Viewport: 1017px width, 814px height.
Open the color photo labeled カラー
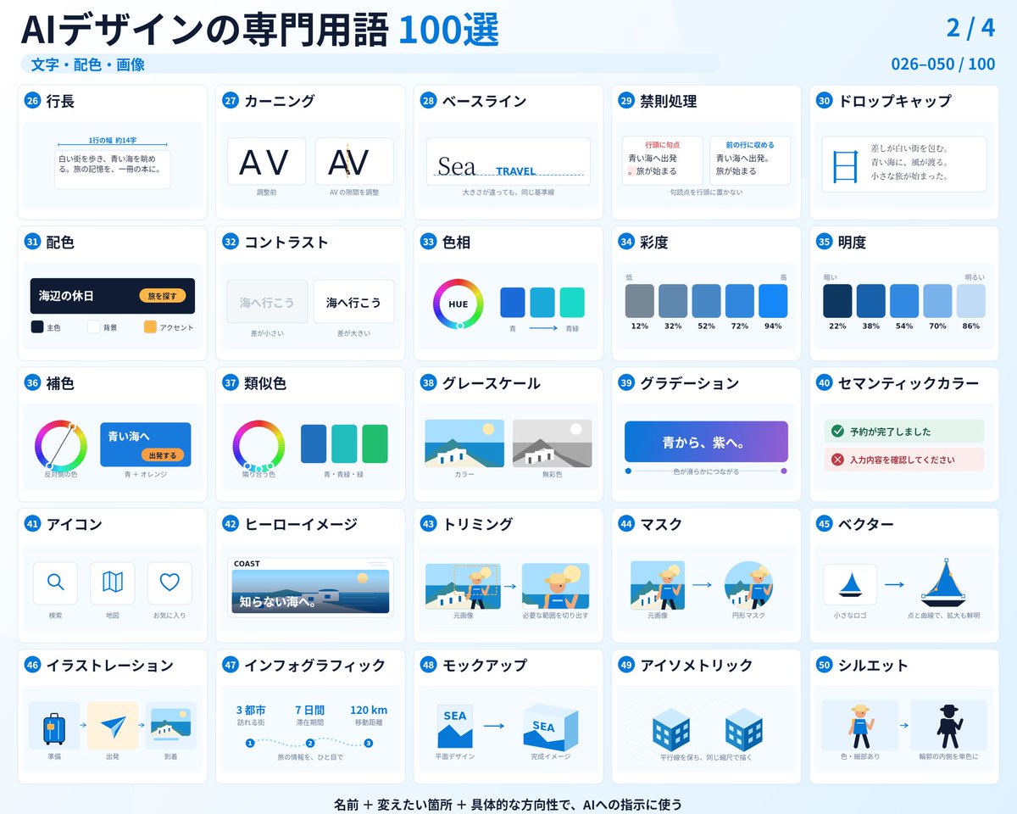pos(464,443)
